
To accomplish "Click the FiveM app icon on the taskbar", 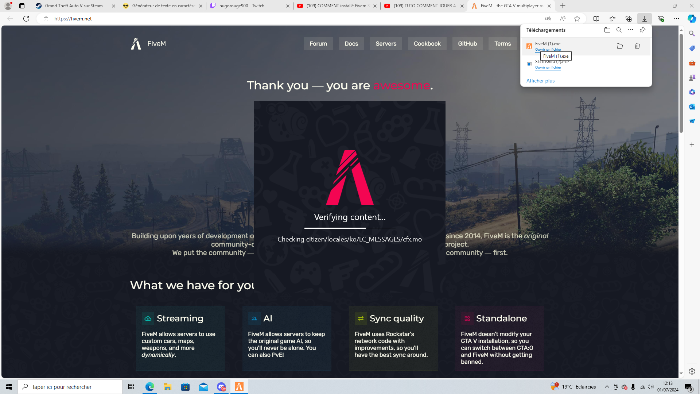I will pos(239,387).
